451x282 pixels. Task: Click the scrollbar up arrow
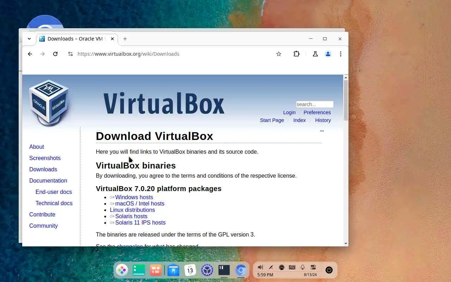tap(346, 77)
